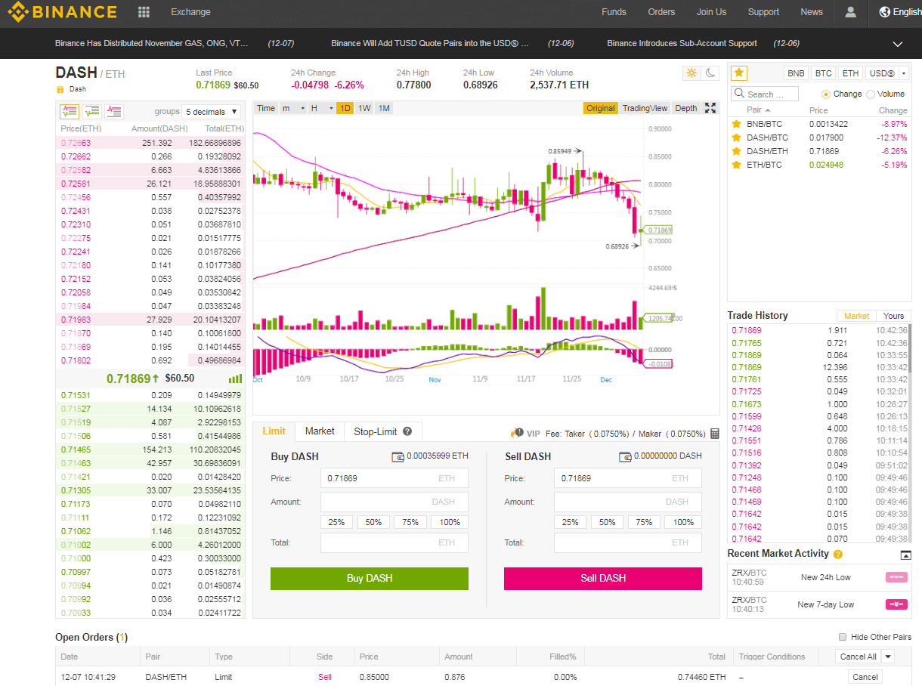
Task: Expand the chart to fullscreen
Action: [x=710, y=108]
